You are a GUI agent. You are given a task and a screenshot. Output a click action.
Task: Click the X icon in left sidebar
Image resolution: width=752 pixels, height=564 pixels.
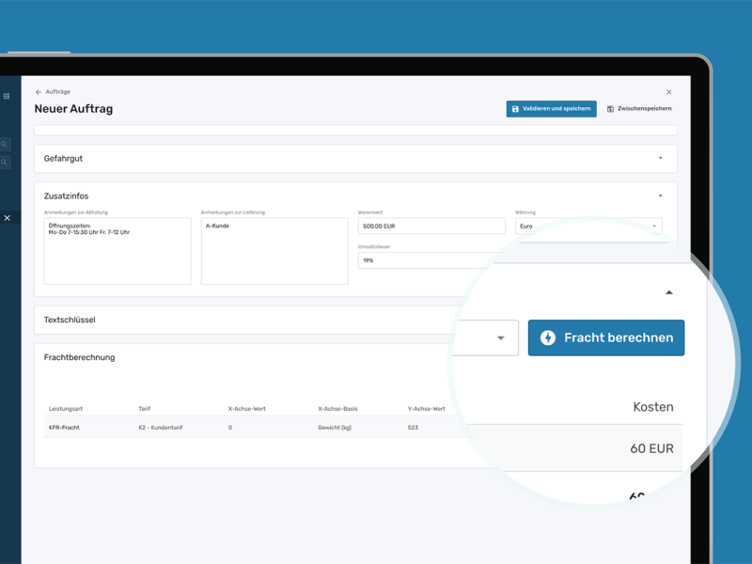(x=7, y=218)
